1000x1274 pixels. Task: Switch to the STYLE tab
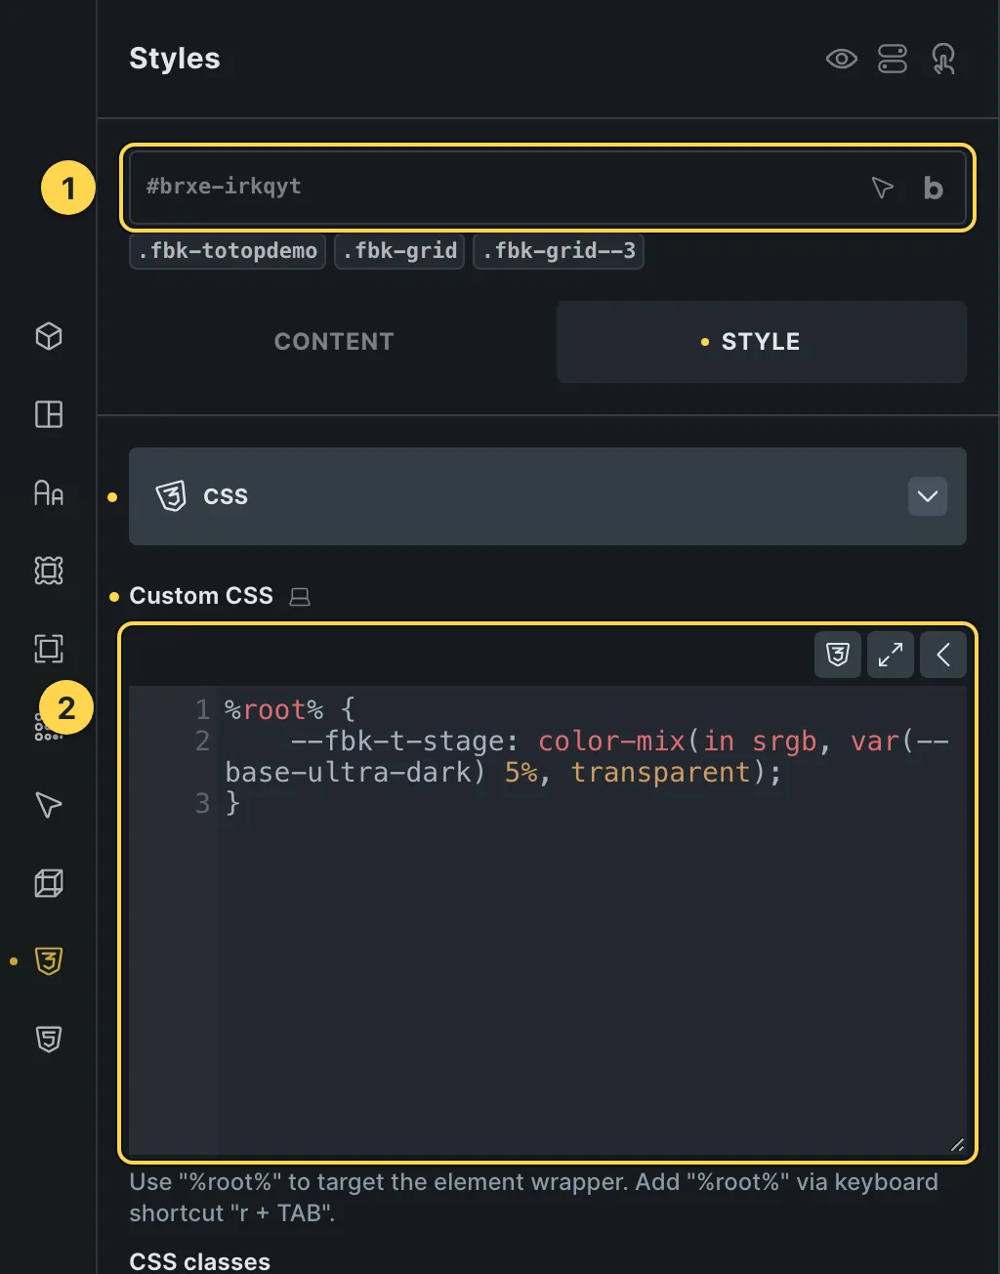click(x=762, y=342)
